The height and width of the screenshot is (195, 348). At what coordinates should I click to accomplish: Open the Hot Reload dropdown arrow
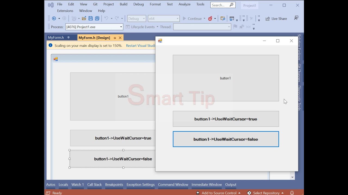pos(215,19)
